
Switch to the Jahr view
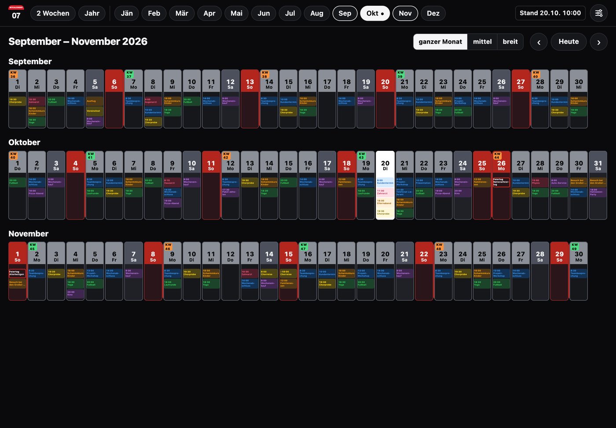coord(92,13)
